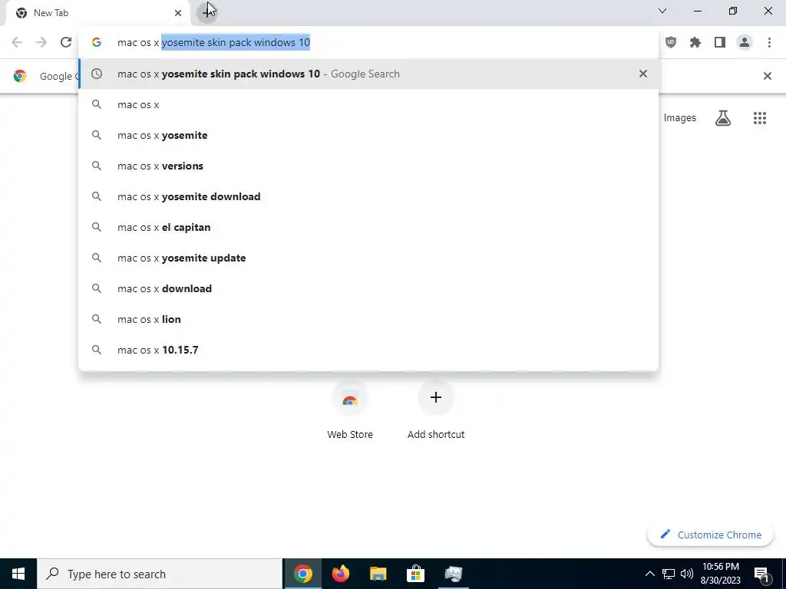Switch to Chrome in the taskbar

(302, 574)
